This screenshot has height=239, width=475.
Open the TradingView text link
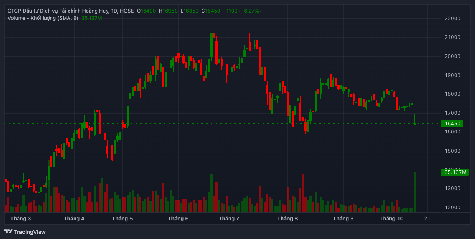pyautogui.click(x=30, y=232)
